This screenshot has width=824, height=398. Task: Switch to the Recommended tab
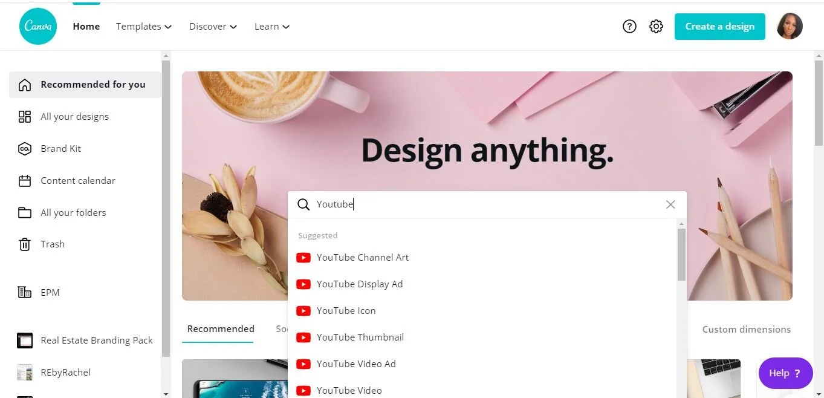221,329
